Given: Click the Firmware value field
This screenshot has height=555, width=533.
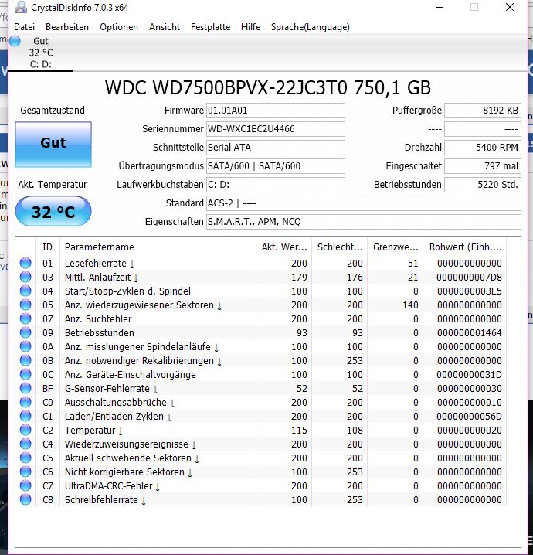Looking at the screenshot, I should coord(276,111).
